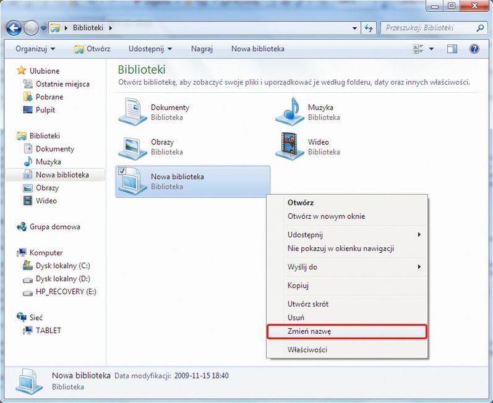Open Ostatnie miejsca in sidebar
Screen dimensions: 493x403
coord(62,84)
